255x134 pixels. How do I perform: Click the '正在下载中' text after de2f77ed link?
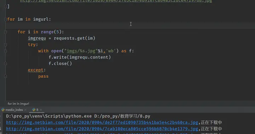coord(211,122)
